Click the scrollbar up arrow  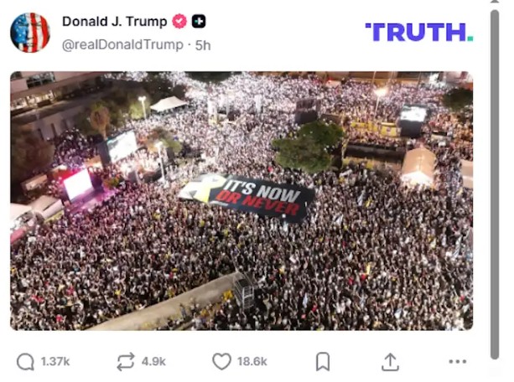[495, 2]
